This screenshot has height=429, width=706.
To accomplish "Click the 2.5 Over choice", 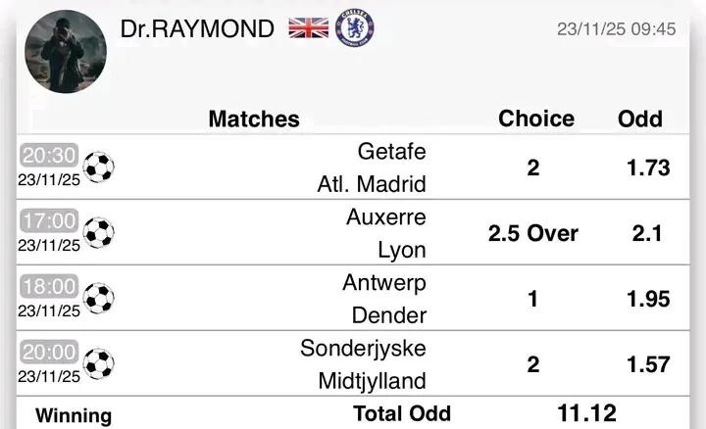I will tap(533, 233).
